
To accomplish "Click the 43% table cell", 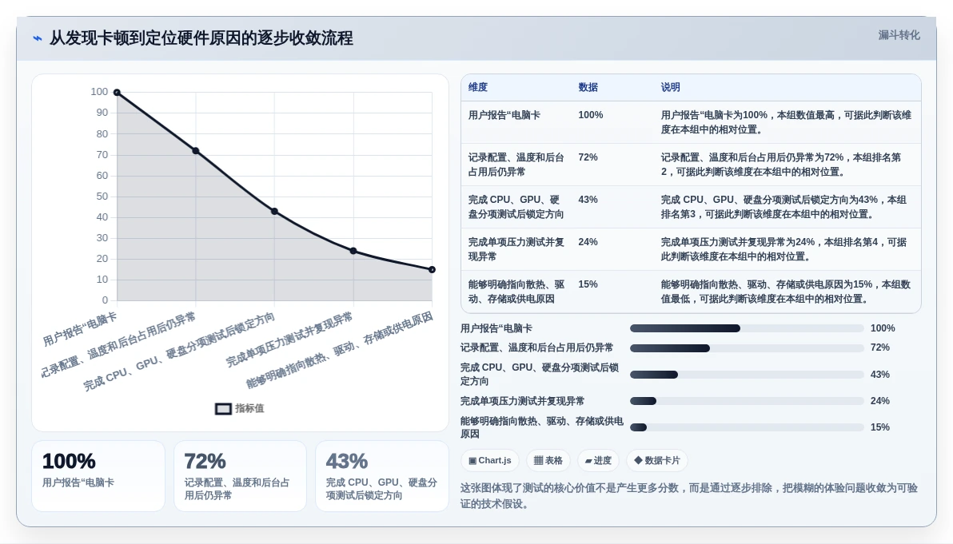I will click(x=588, y=200).
